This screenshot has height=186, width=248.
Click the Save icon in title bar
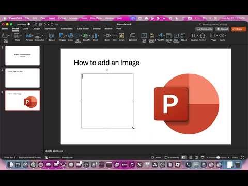click(x=40, y=24)
